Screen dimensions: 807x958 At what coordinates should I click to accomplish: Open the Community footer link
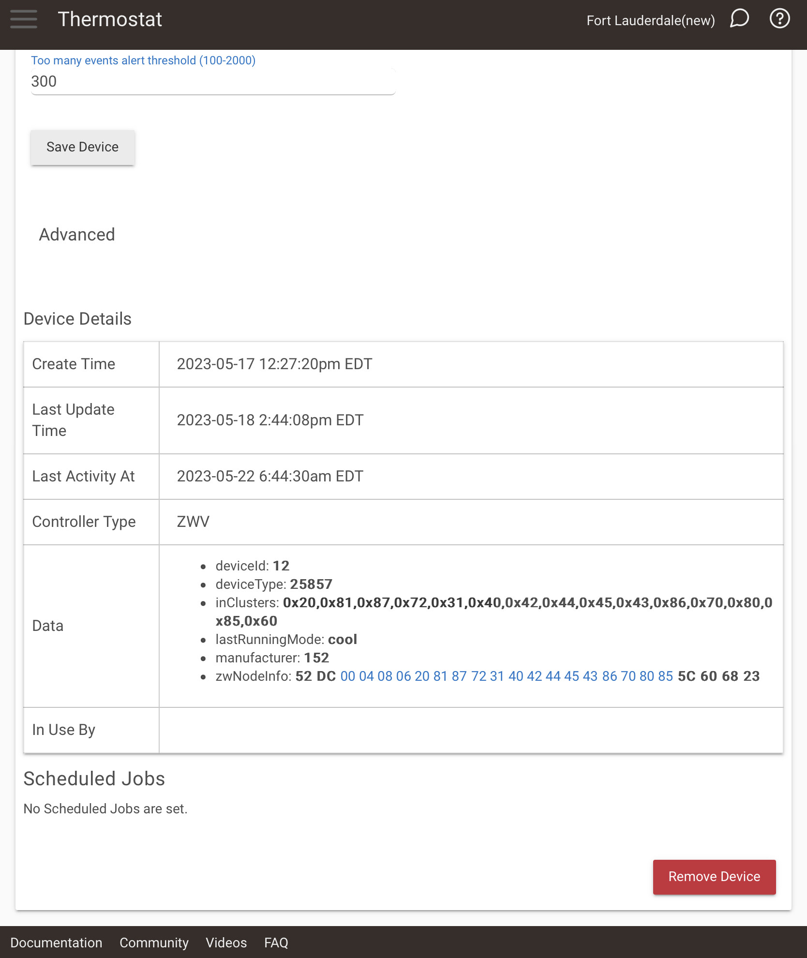(x=154, y=943)
